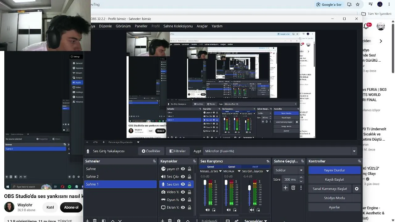Viewport: 395px width, 222px height.
Task: Select the Ses Çıkış speaker source icon
Action: [x=163, y=177]
